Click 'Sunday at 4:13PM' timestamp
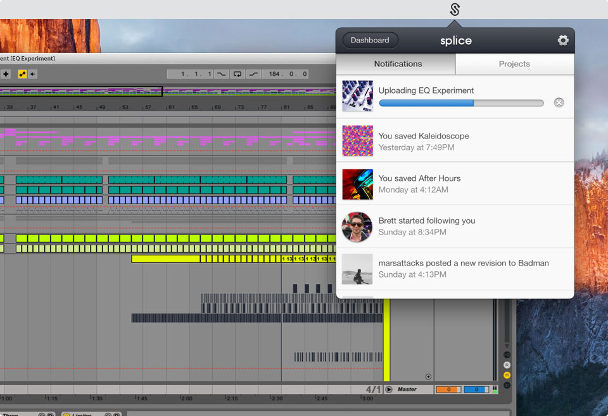The height and width of the screenshot is (416, 608). 412,275
